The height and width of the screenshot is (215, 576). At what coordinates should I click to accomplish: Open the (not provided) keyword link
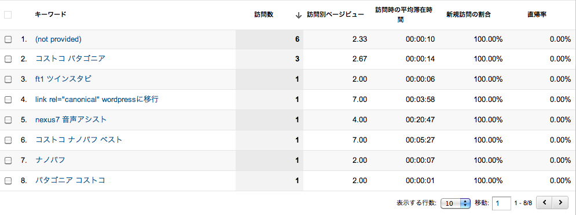coord(58,39)
